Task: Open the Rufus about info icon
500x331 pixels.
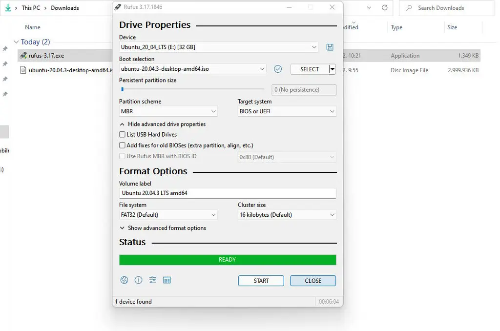Action: [x=138, y=280]
